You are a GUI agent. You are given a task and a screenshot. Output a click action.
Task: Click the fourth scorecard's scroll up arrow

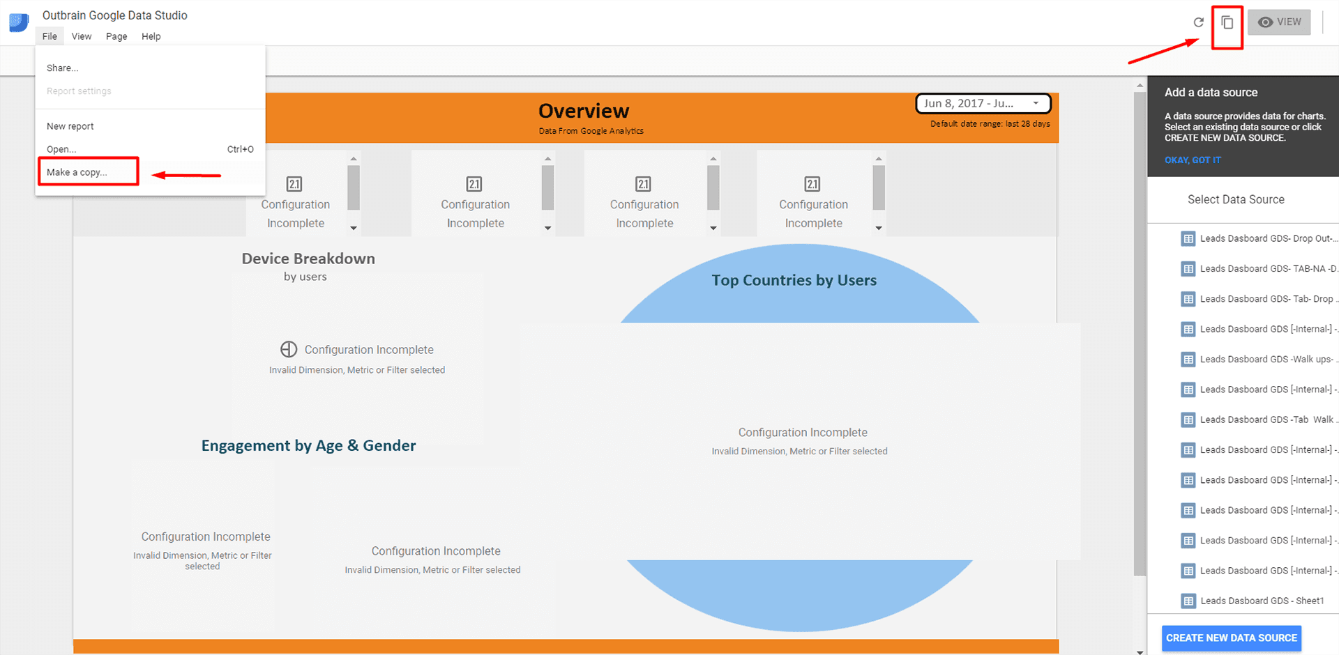tap(879, 159)
